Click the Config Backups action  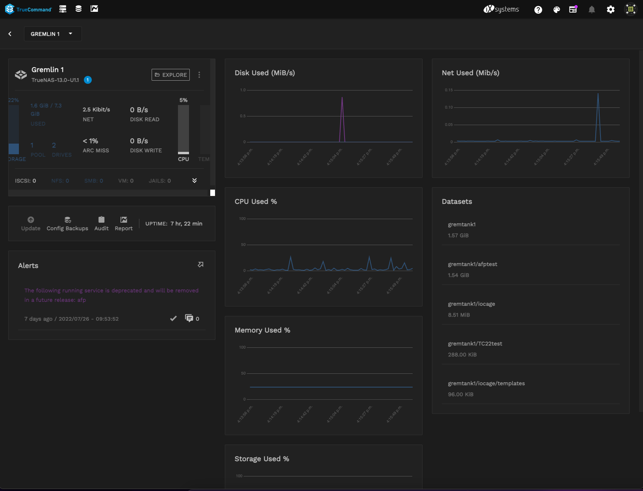[67, 223]
